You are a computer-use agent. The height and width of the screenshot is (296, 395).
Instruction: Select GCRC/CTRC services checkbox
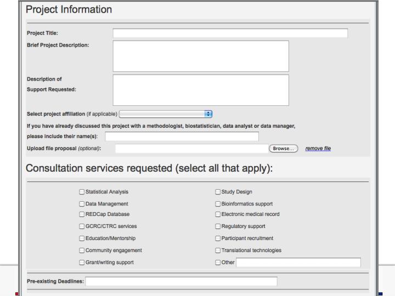click(82, 226)
